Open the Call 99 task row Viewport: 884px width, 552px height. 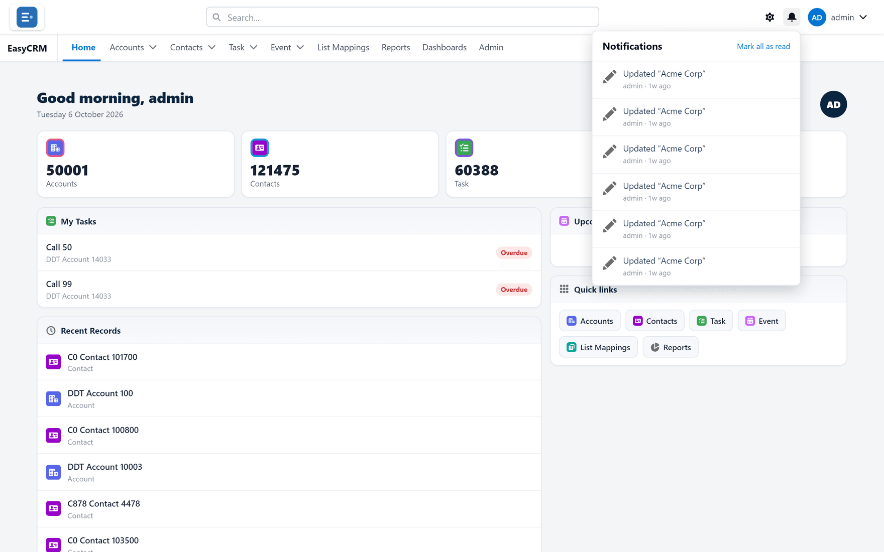[x=289, y=290]
